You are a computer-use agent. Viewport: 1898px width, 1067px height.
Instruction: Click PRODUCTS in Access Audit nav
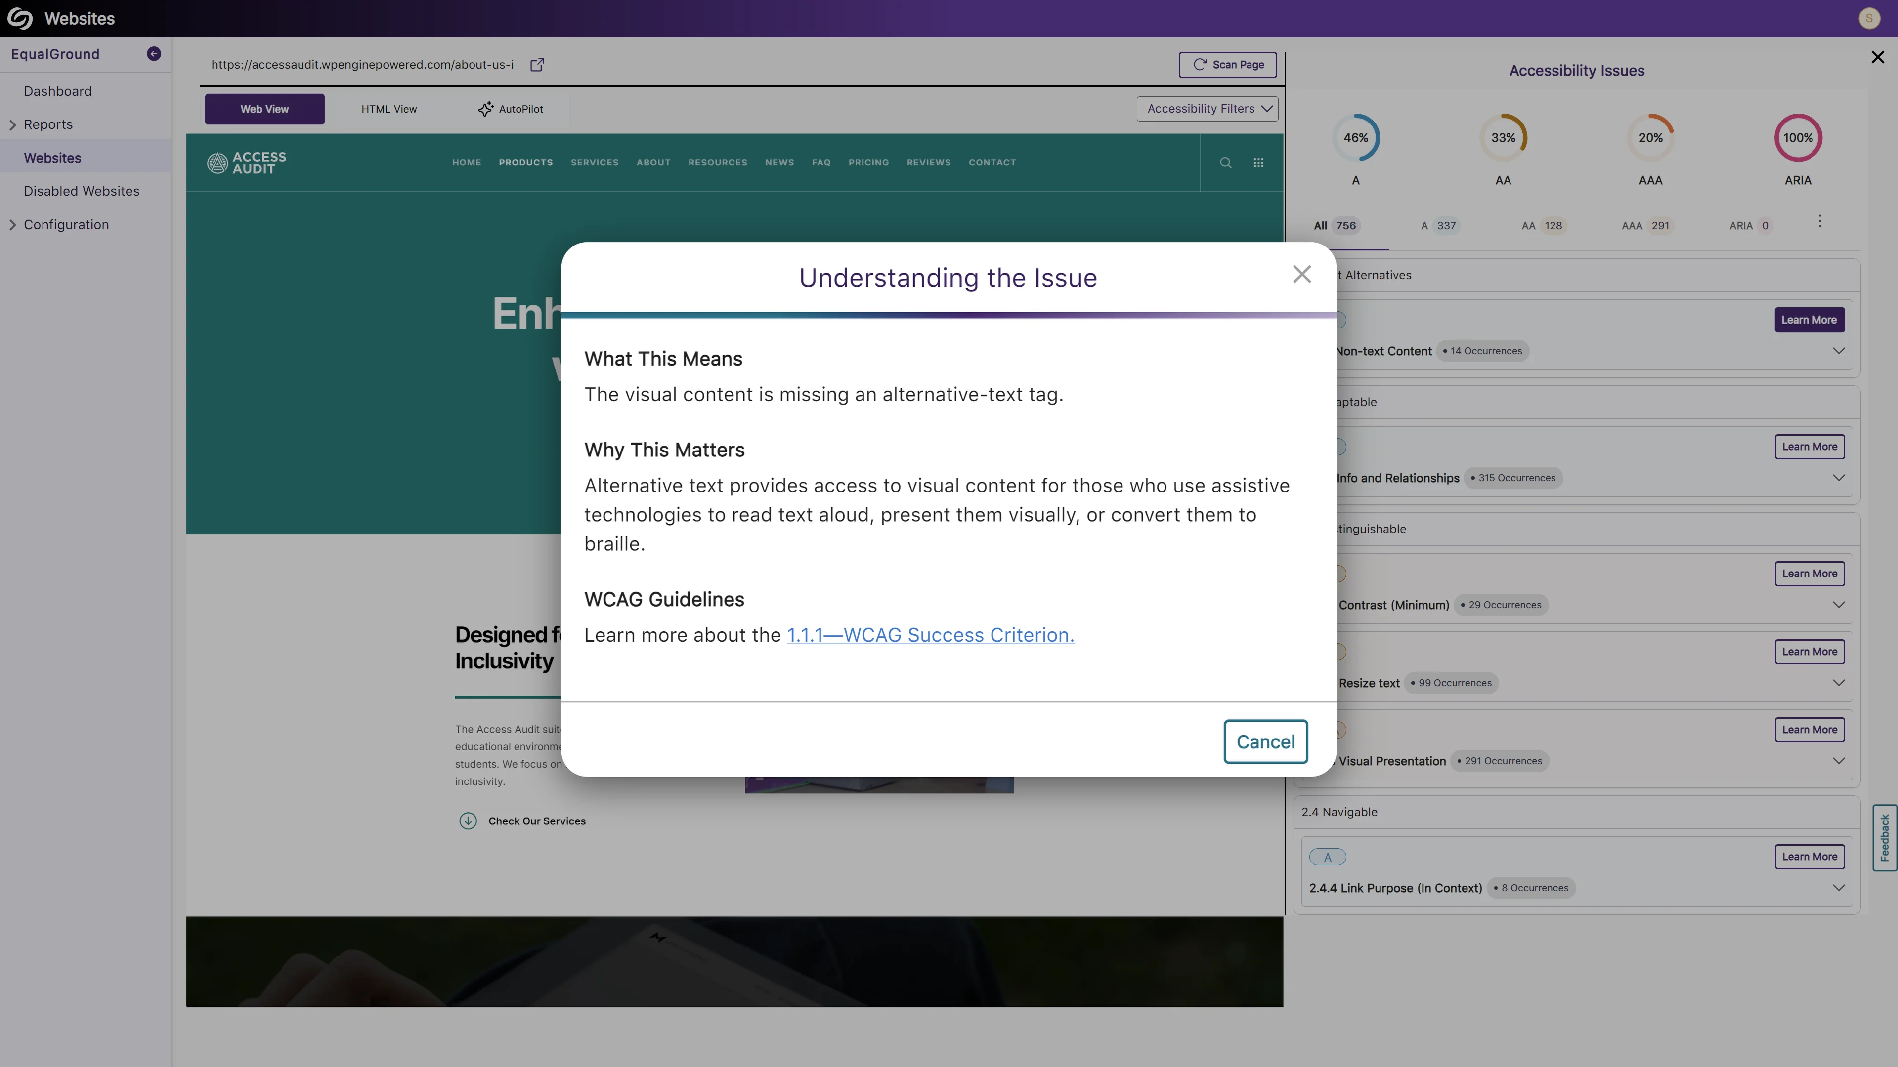pos(525,163)
